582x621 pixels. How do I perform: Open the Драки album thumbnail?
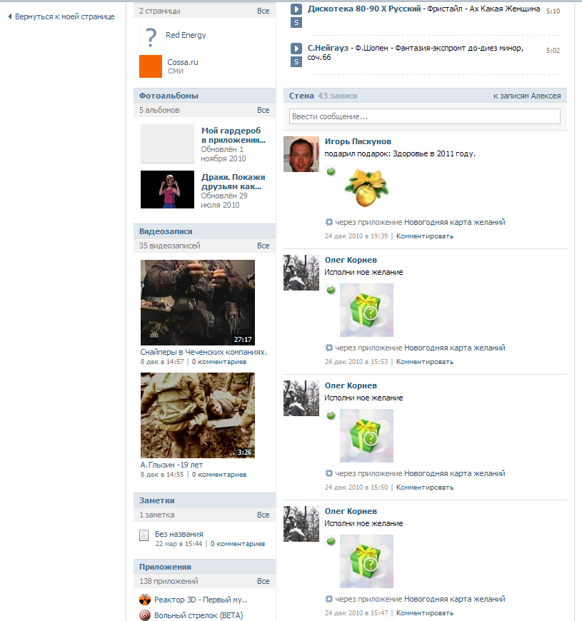pyautogui.click(x=167, y=189)
